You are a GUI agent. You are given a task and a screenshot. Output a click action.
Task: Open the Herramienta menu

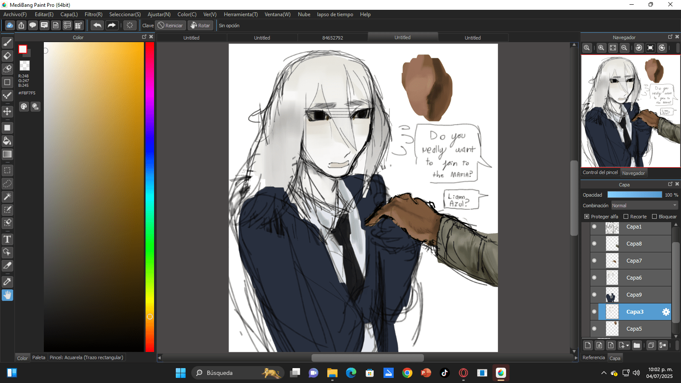click(241, 14)
